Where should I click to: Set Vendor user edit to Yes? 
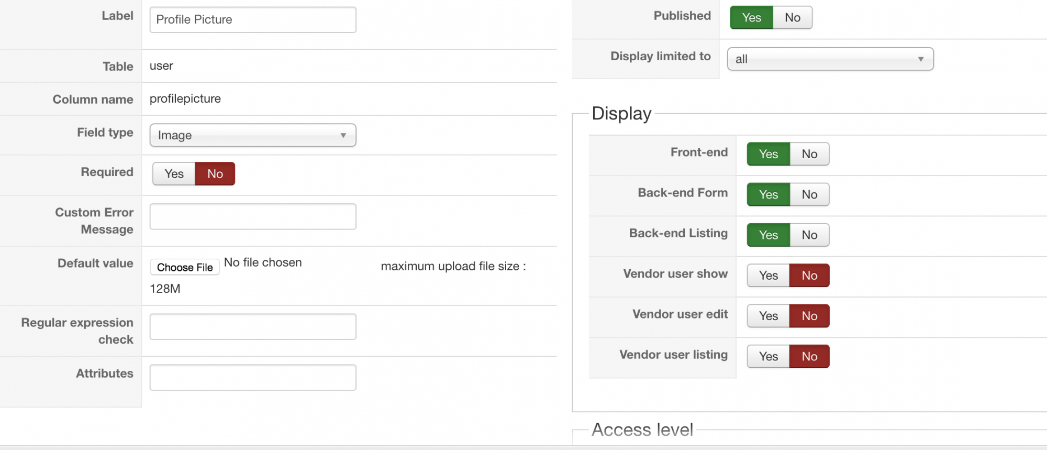(x=768, y=316)
